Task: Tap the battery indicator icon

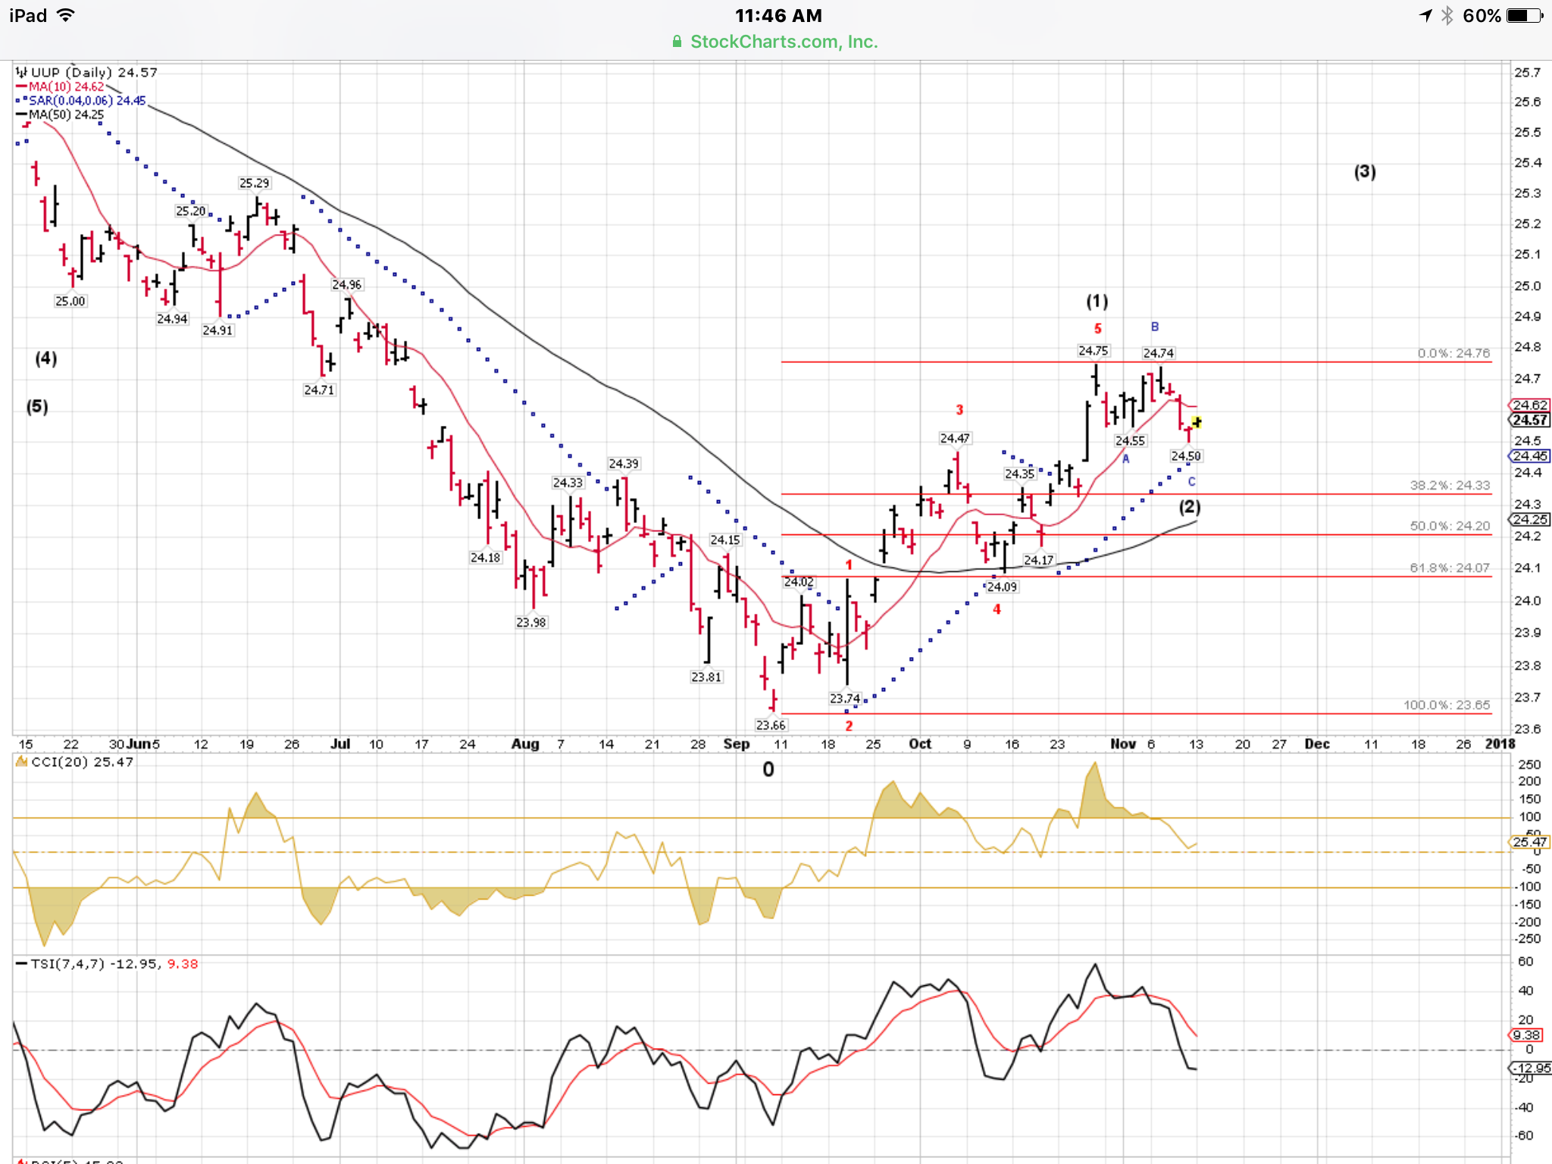Action: tap(1524, 15)
